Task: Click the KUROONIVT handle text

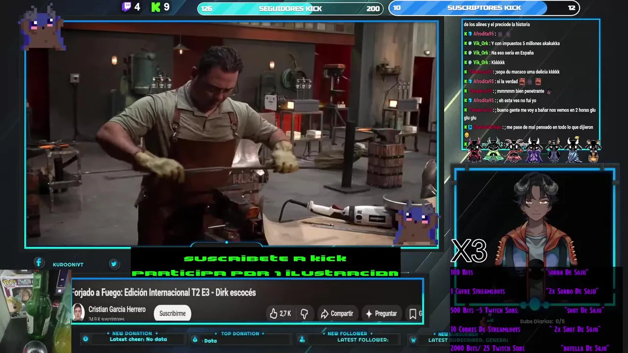Action: [x=68, y=265]
